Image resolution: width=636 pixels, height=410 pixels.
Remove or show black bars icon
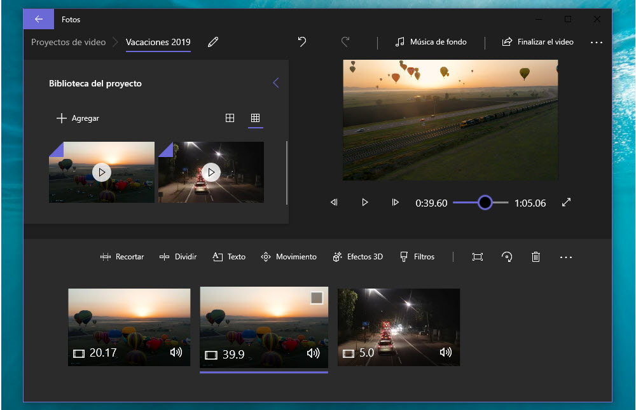478,257
